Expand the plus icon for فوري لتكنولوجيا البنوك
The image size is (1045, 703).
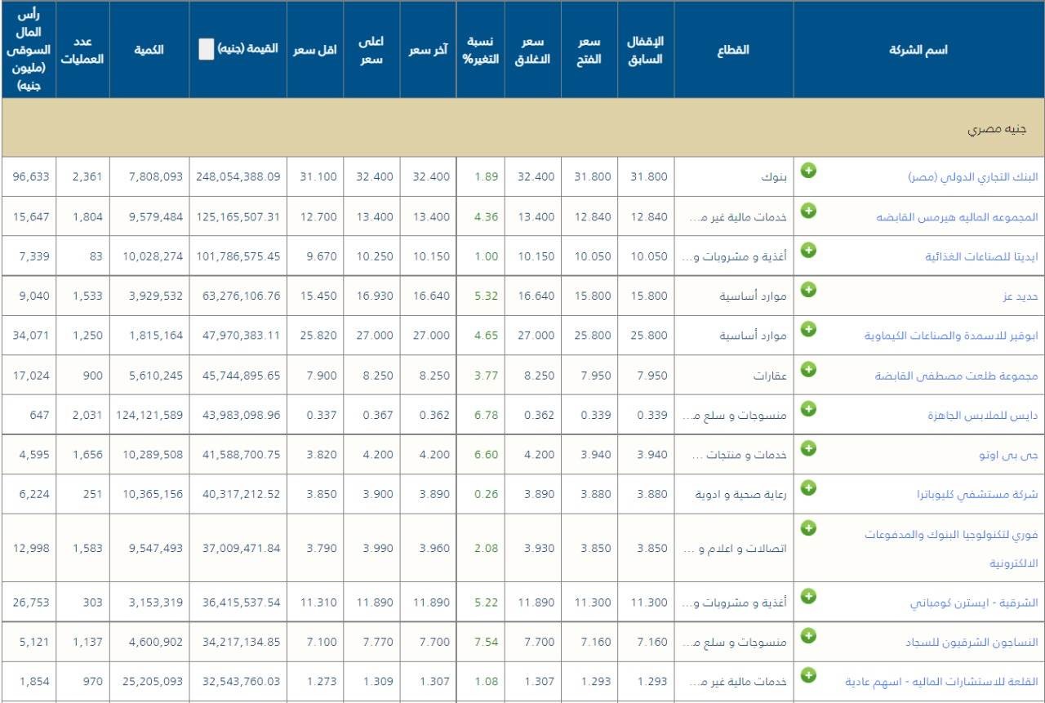click(808, 527)
